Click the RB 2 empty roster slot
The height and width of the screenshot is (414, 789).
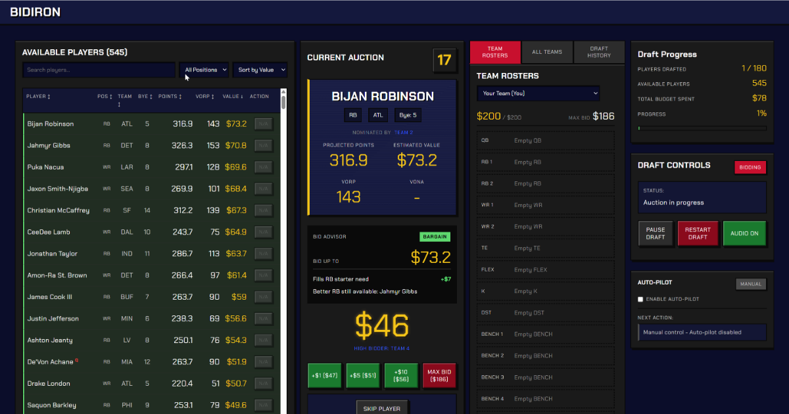(x=545, y=183)
